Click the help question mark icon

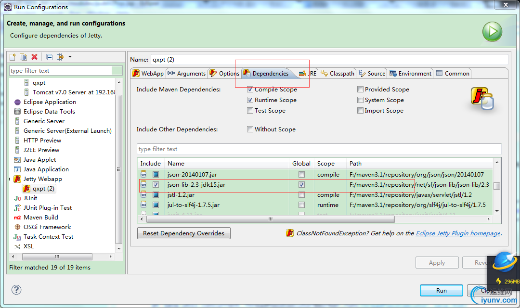point(16,290)
